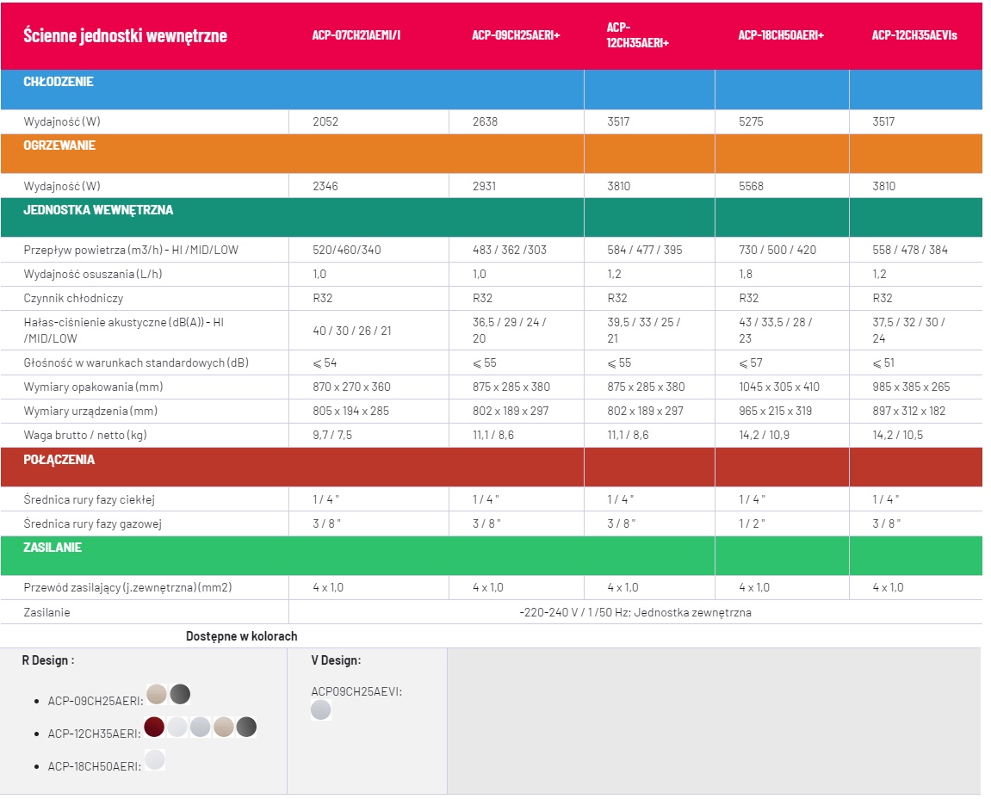This screenshot has height=799, width=991.
Task: Click the Czynnik chłodniczy row label
Action: 73,299
